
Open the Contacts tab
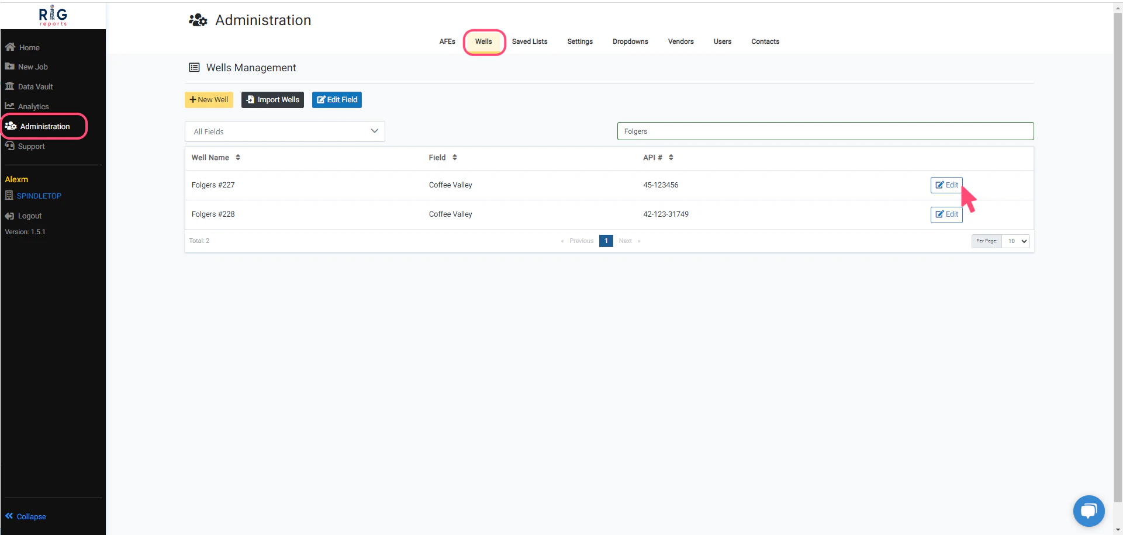click(765, 41)
